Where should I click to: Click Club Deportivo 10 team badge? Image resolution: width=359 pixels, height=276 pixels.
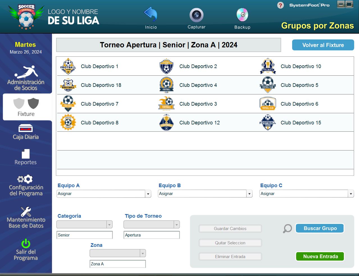point(268,66)
